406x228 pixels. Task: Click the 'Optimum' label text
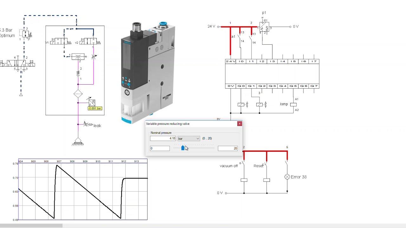[x=7, y=35]
